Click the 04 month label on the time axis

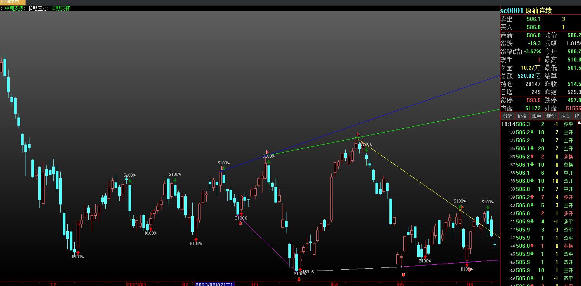334,284
